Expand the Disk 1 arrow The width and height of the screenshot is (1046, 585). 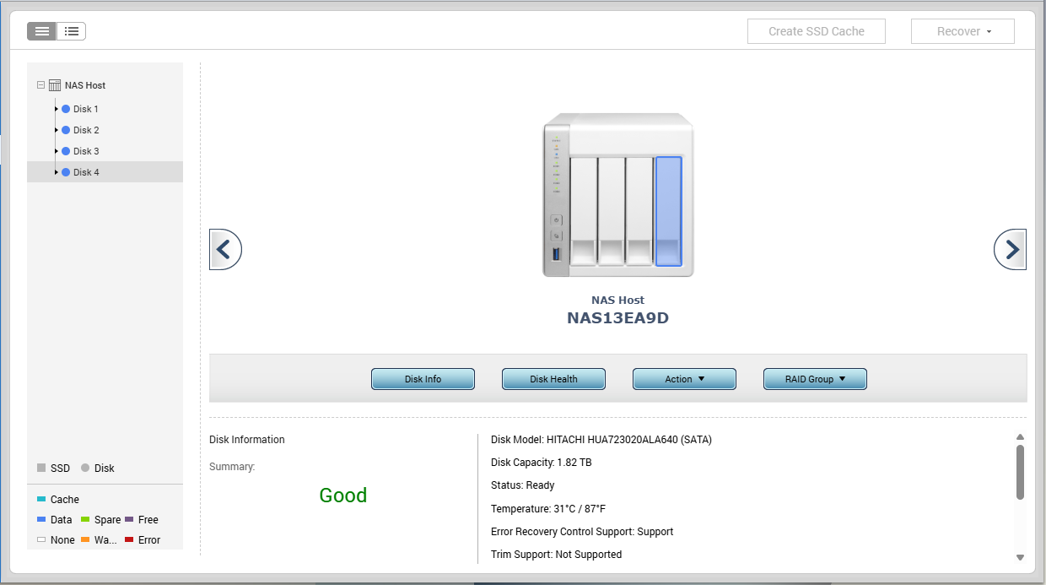(x=57, y=109)
